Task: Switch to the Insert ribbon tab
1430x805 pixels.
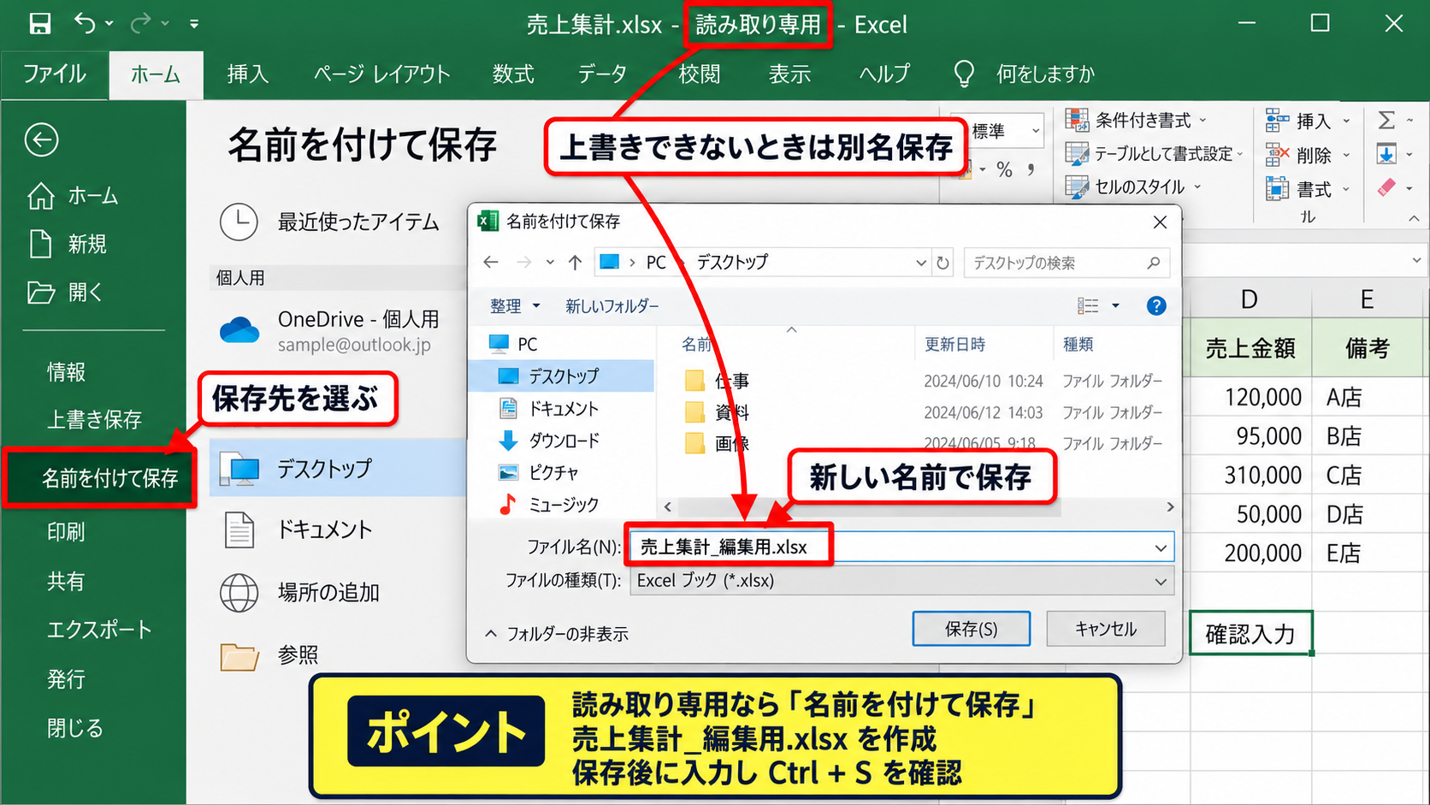Action: [x=247, y=74]
